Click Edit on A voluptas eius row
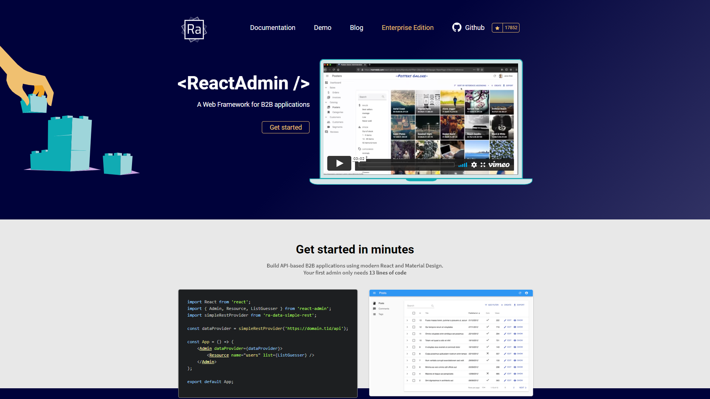The height and width of the screenshot is (399, 710). [508, 347]
